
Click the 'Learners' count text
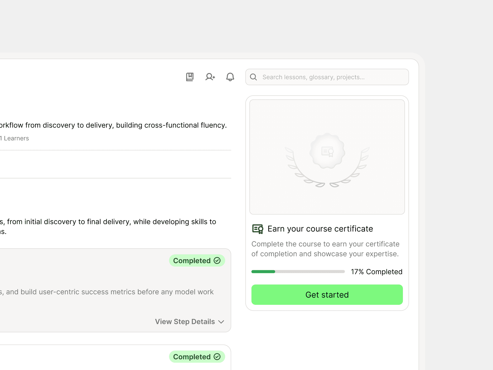coord(15,138)
